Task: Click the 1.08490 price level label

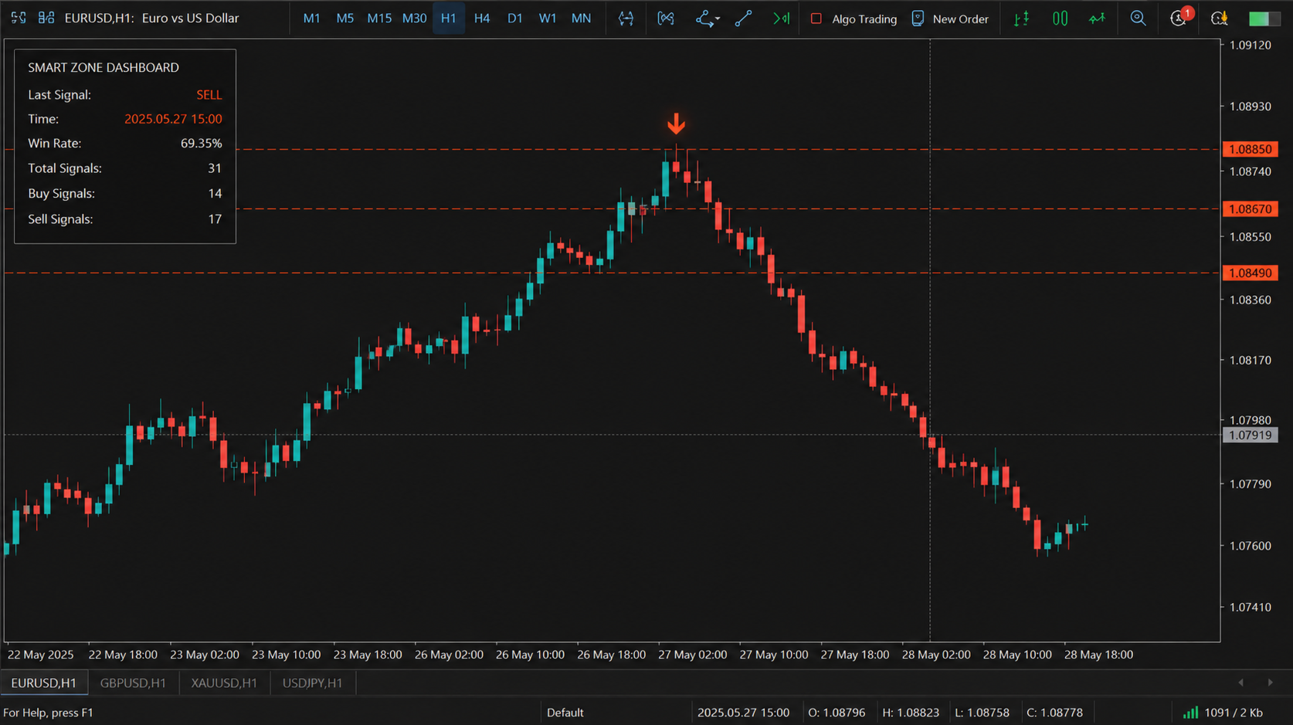Action: click(x=1251, y=273)
